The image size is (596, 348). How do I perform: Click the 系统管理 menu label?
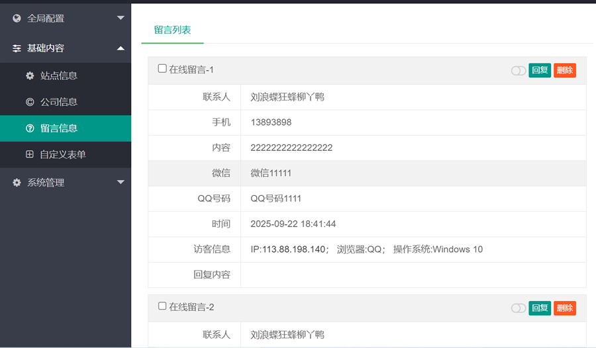click(46, 183)
